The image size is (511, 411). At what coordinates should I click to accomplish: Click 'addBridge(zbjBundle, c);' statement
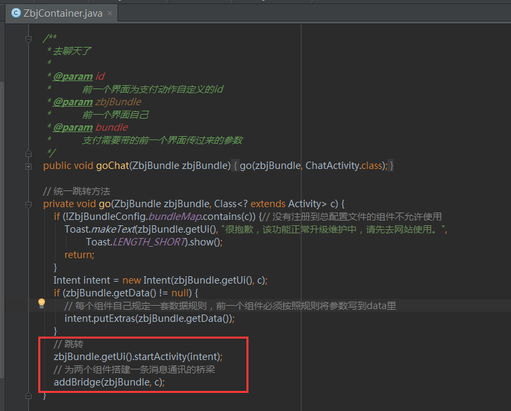click(109, 382)
